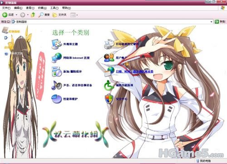This screenshot has width=227, height=164.
Task: Click the 性能和维护 pie-chart icon
Action: (x=56, y=99)
